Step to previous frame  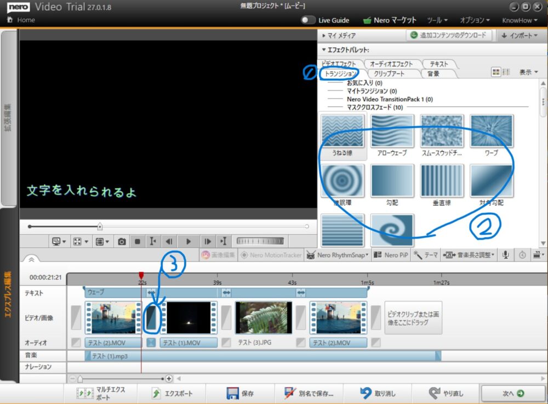pos(169,242)
